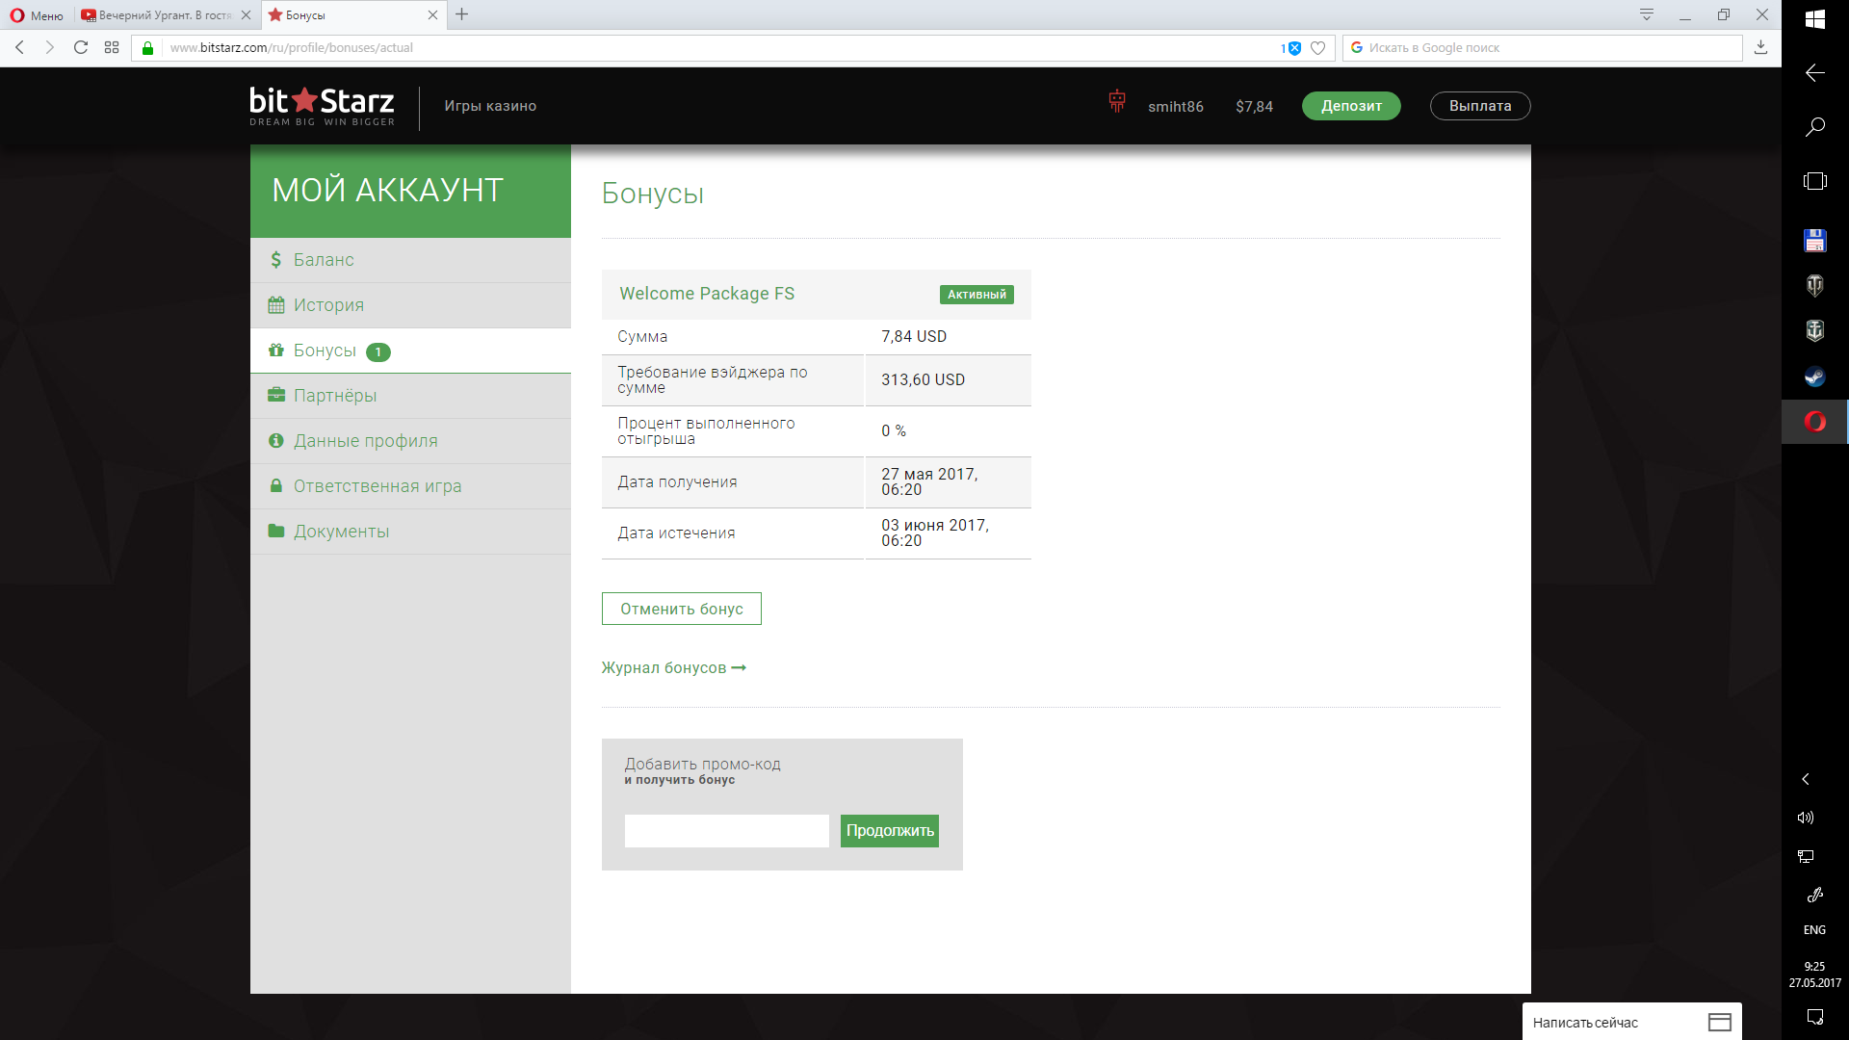
Task: Open Данные профиля sidebar item
Action: 365,441
